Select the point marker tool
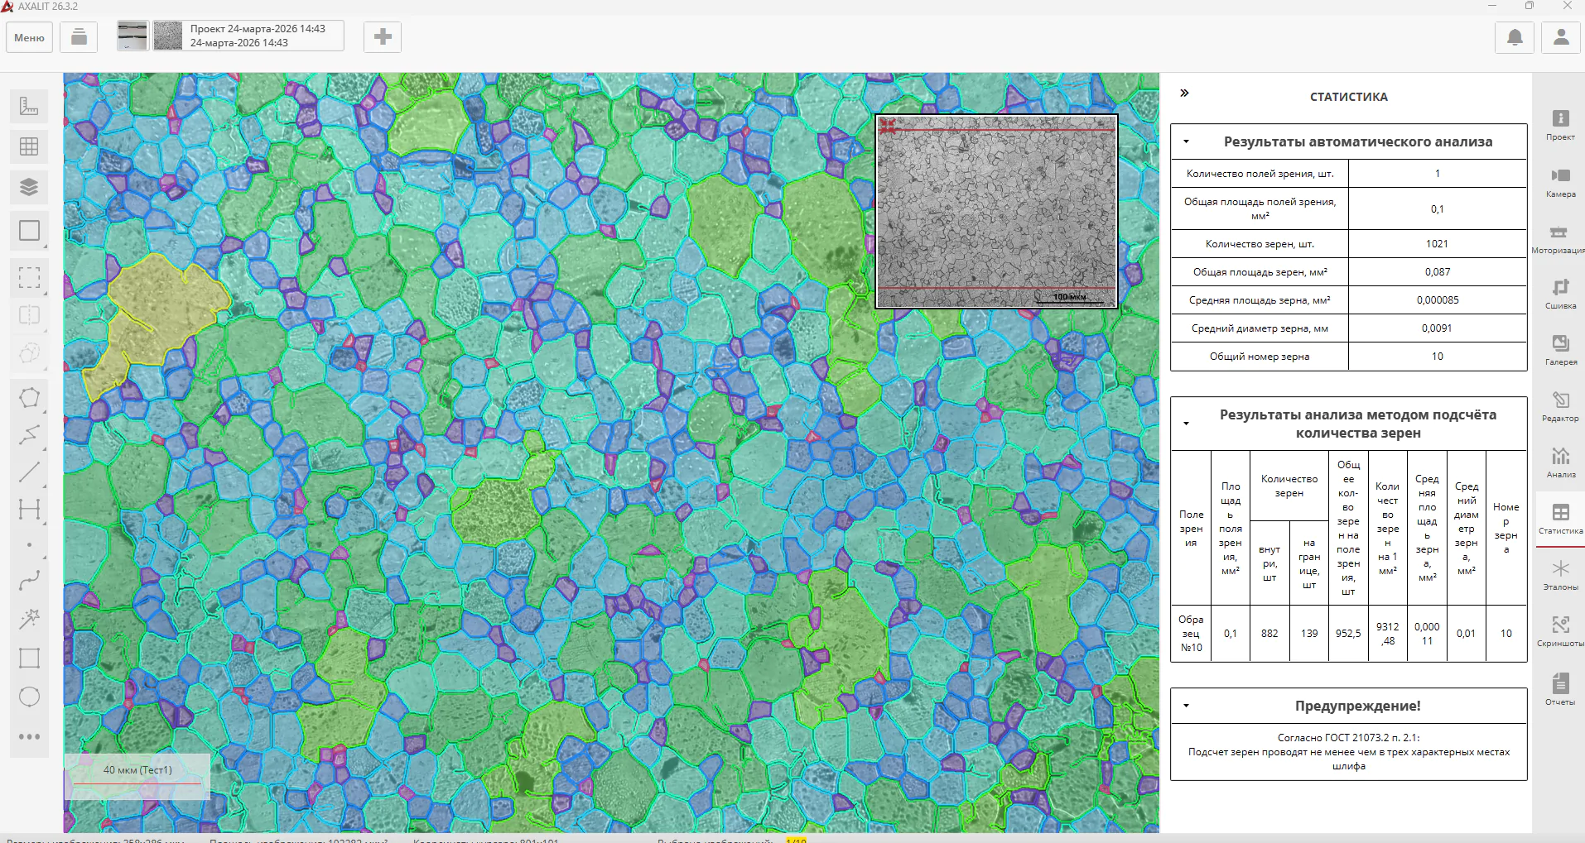 point(29,545)
